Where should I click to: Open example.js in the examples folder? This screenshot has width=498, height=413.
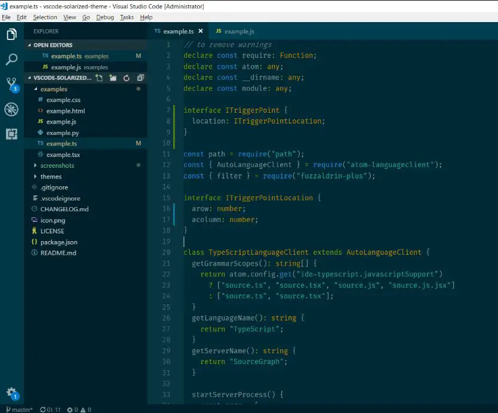point(85,122)
